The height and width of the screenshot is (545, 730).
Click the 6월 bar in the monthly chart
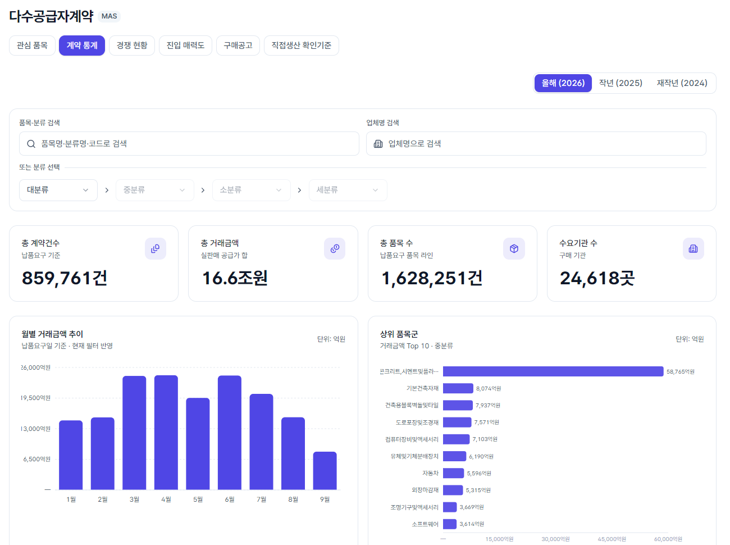pyautogui.click(x=230, y=433)
